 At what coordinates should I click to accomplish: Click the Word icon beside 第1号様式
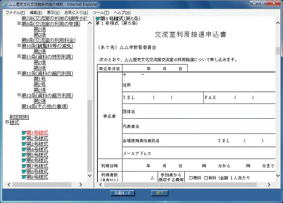pos(24,133)
